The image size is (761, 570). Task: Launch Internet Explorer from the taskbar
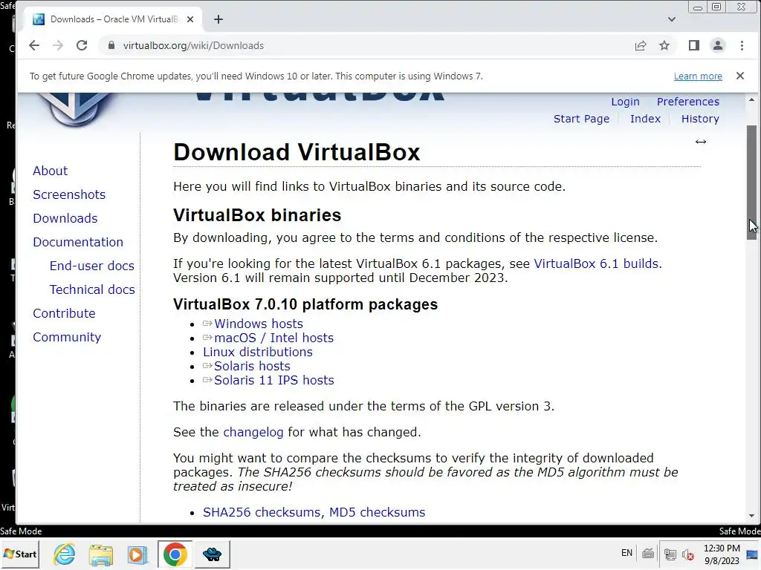coord(65,554)
